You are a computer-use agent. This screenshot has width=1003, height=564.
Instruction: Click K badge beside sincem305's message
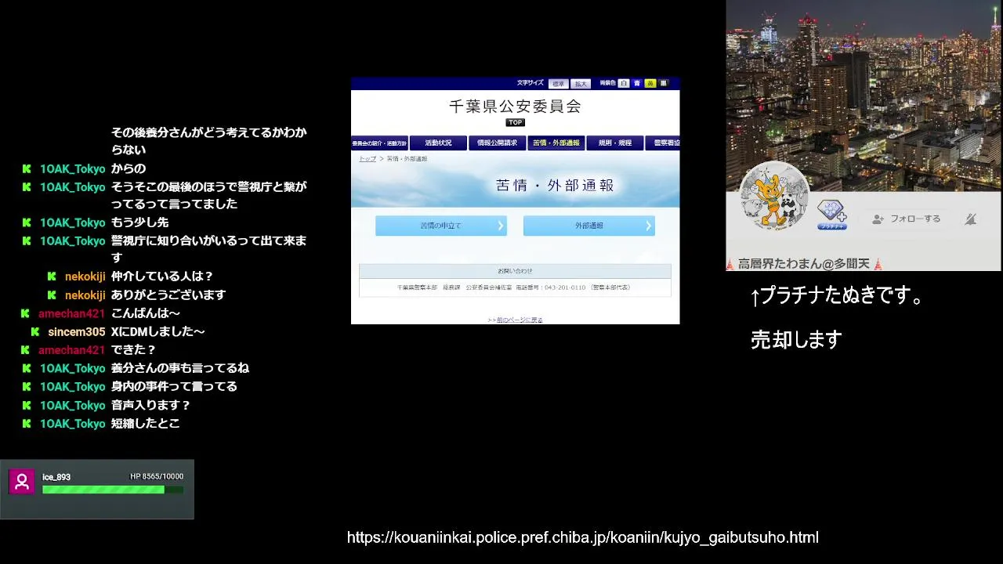[35, 332]
